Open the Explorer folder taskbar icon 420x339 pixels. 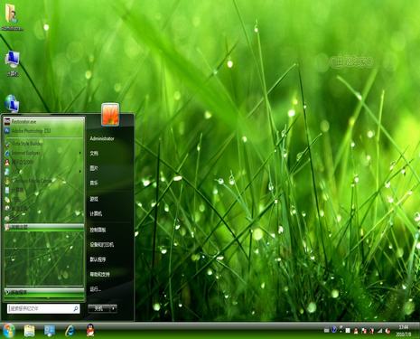pyautogui.click(x=30, y=331)
